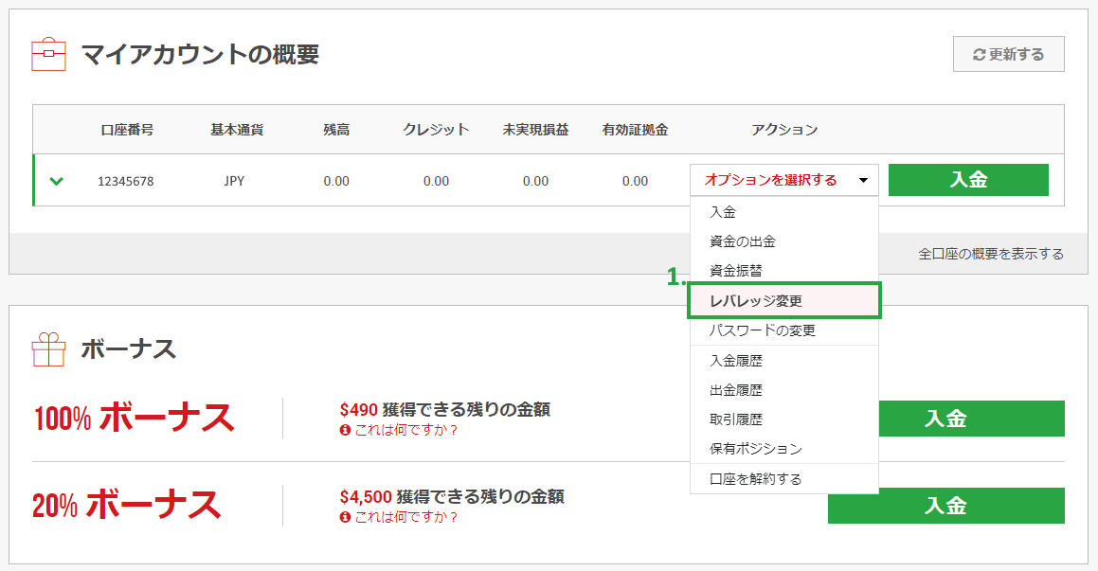Click the info icon under $4,500 bonus
The image size is (1098, 571).
(345, 517)
